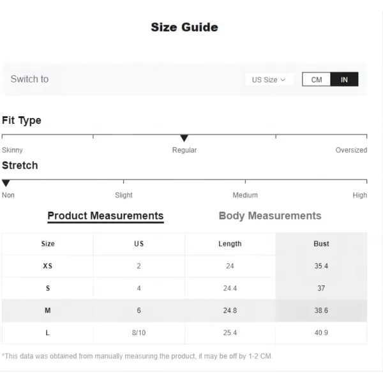Click the Length column header

click(230, 244)
